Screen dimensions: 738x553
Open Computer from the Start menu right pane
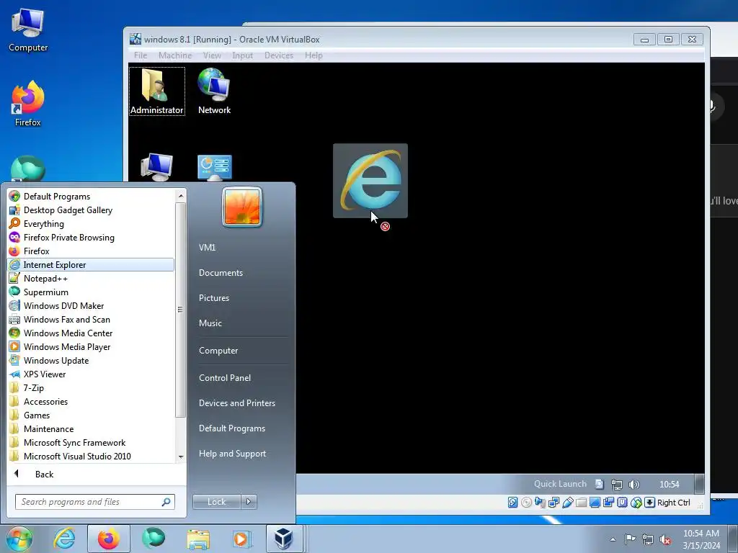pos(218,351)
